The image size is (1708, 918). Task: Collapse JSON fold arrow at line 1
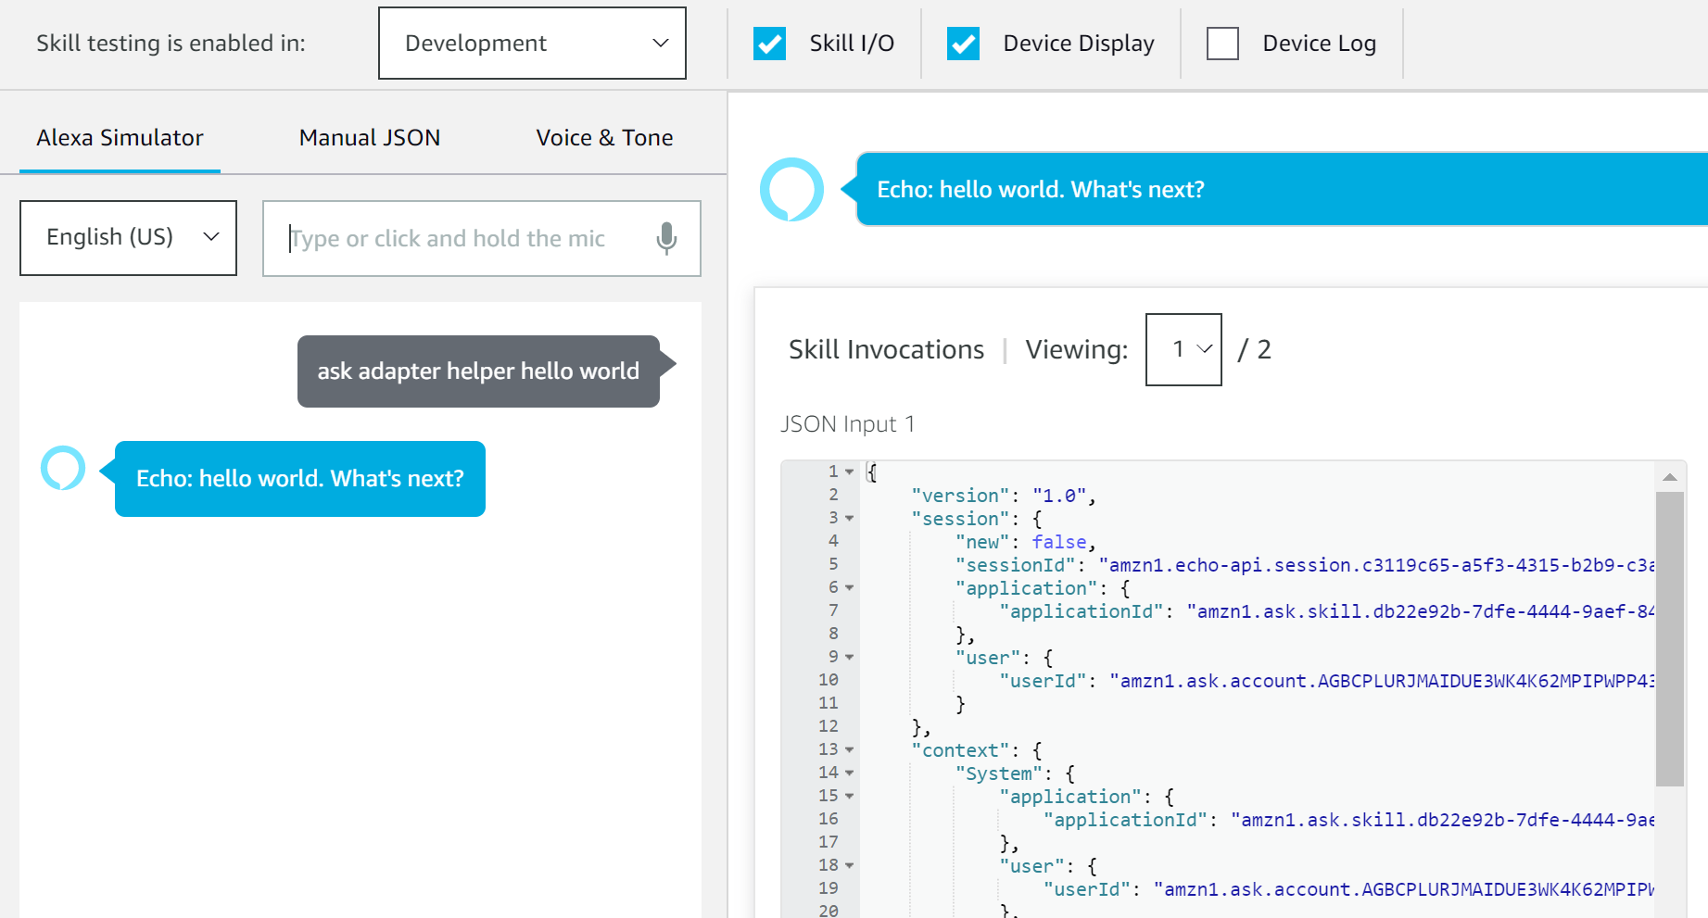click(849, 472)
